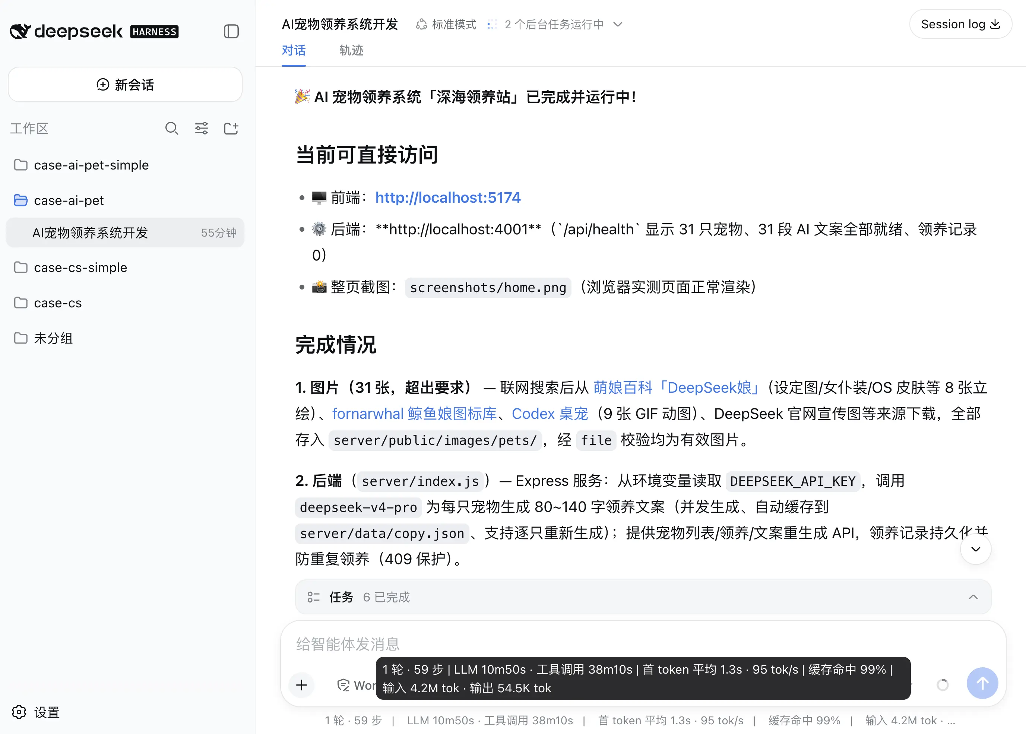1026x734 pixels.
Task: Click the server/data/copy.json path
Action: click(x=382, y=533)
